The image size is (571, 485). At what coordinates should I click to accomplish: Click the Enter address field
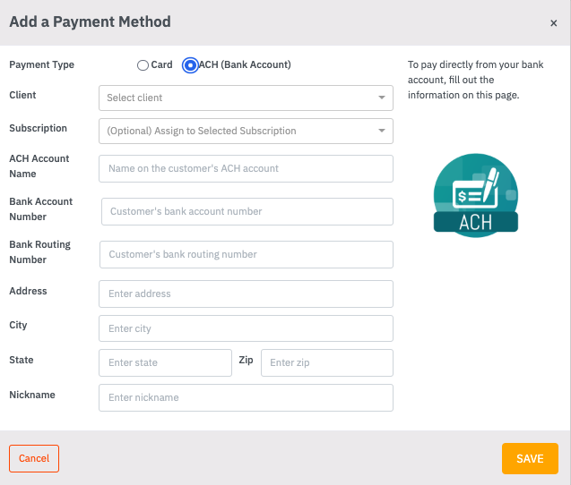pos(246,294)
